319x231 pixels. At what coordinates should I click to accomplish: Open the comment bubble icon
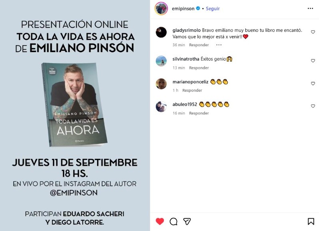click(173, 221)
